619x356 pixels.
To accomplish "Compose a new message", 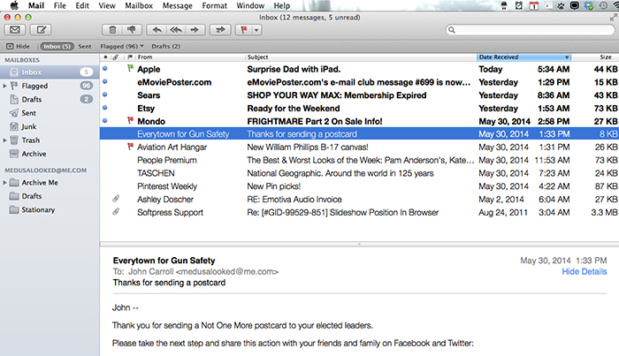I will pos(41,29).
